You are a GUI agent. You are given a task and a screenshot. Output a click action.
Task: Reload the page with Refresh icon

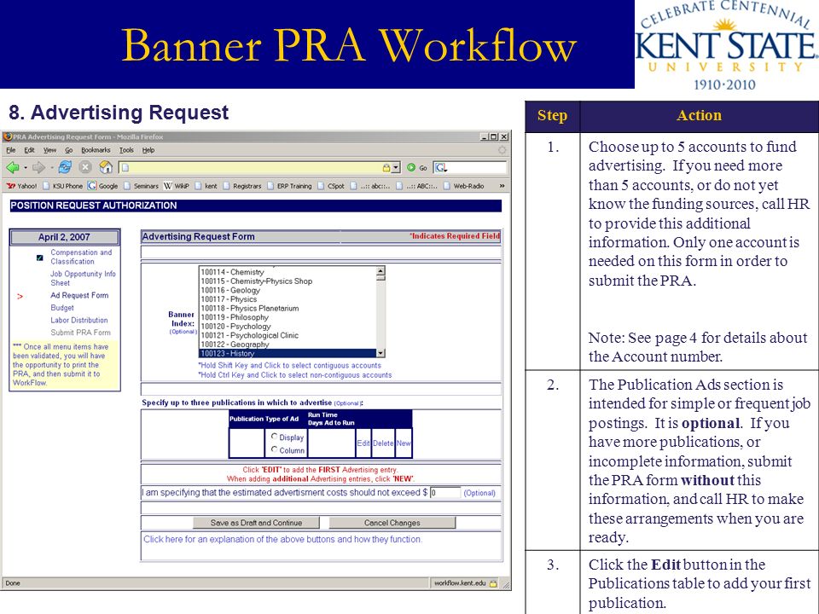65,167
